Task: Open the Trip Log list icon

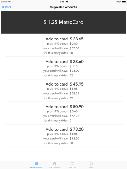Action: [72, 163]
